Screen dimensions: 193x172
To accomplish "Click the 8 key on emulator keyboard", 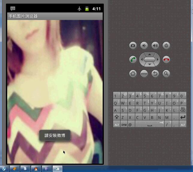I will point(168,95).
